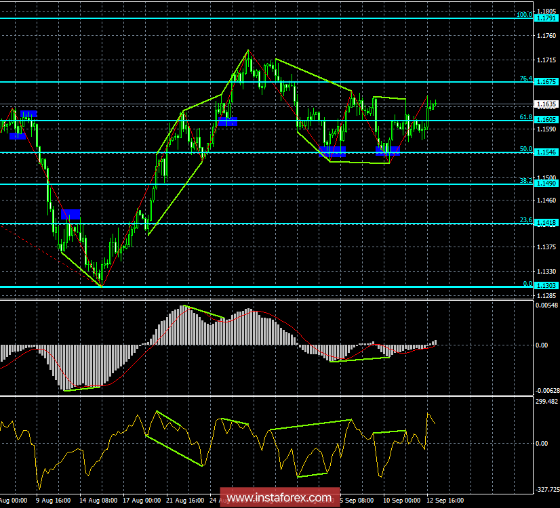
Task: Click the MACD 0.00548 scale value
Action: tap(546, 305)
